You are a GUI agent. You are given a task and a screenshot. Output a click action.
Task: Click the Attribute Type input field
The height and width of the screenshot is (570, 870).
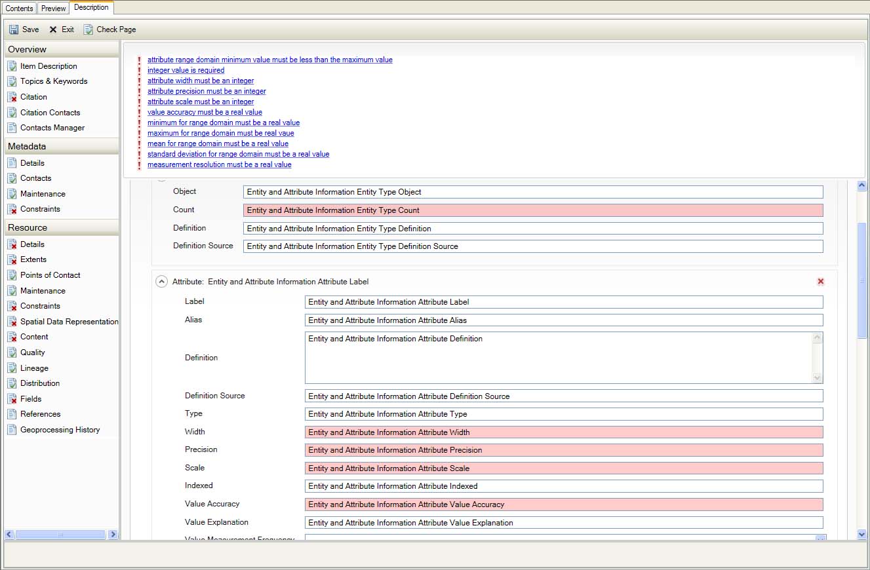click(x=564, y=414)
